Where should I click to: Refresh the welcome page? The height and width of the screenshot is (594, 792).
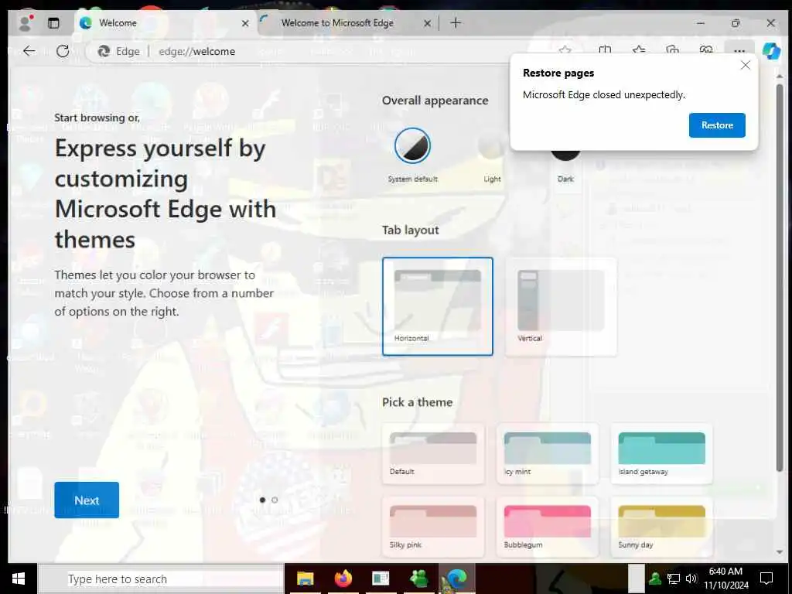[x=63, y=51]
